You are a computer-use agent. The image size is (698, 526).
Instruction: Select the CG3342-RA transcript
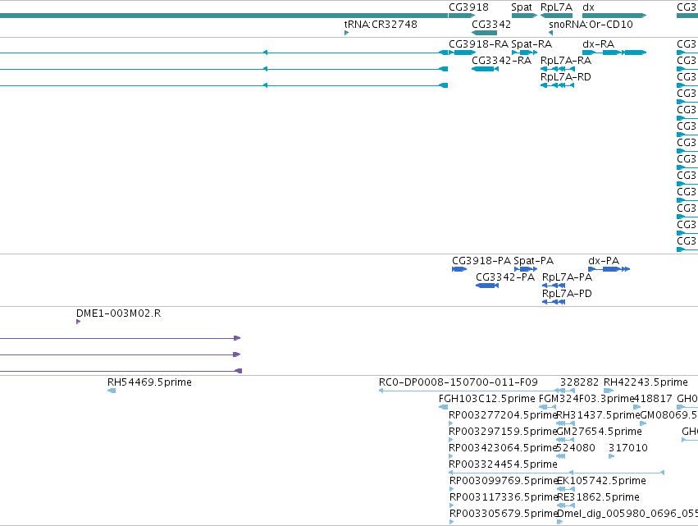[x=485, y=69]
